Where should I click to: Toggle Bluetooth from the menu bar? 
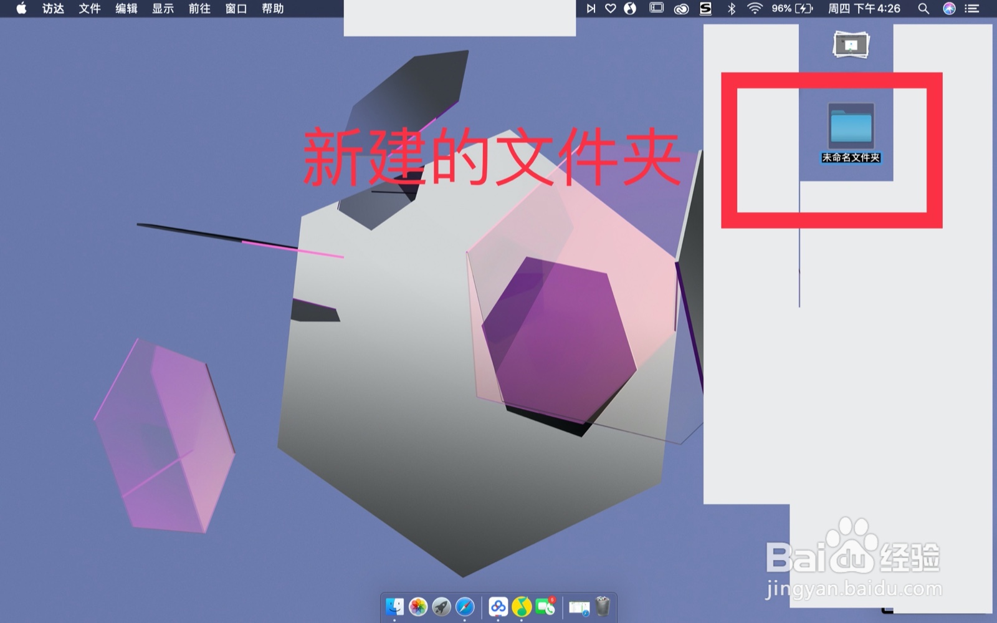pyautogui.click(x=732, y=9)
